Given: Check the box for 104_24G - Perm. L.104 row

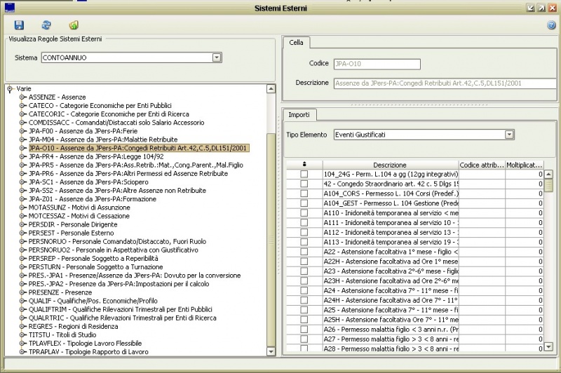Looking at the screenshot, I should [304, 174].
